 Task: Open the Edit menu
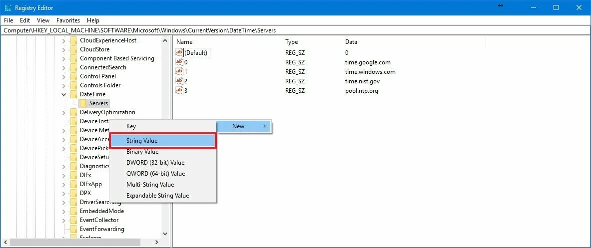(25, 20)
